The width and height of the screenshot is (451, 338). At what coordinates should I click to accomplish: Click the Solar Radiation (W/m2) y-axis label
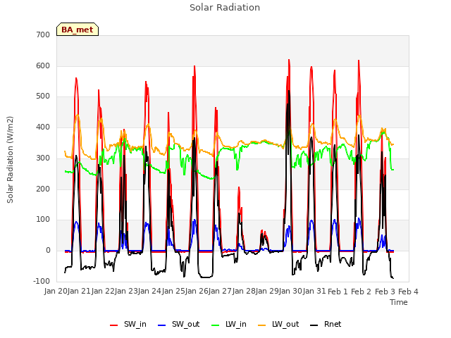click(x=10, y=160)
